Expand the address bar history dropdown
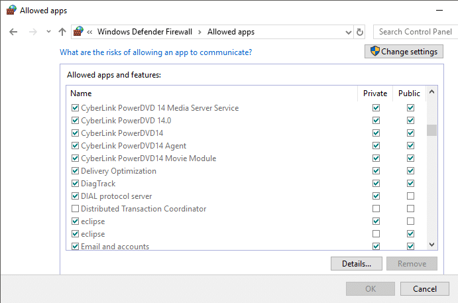The width and height of the screenshot is (458, 303). (x=349, y=32)
